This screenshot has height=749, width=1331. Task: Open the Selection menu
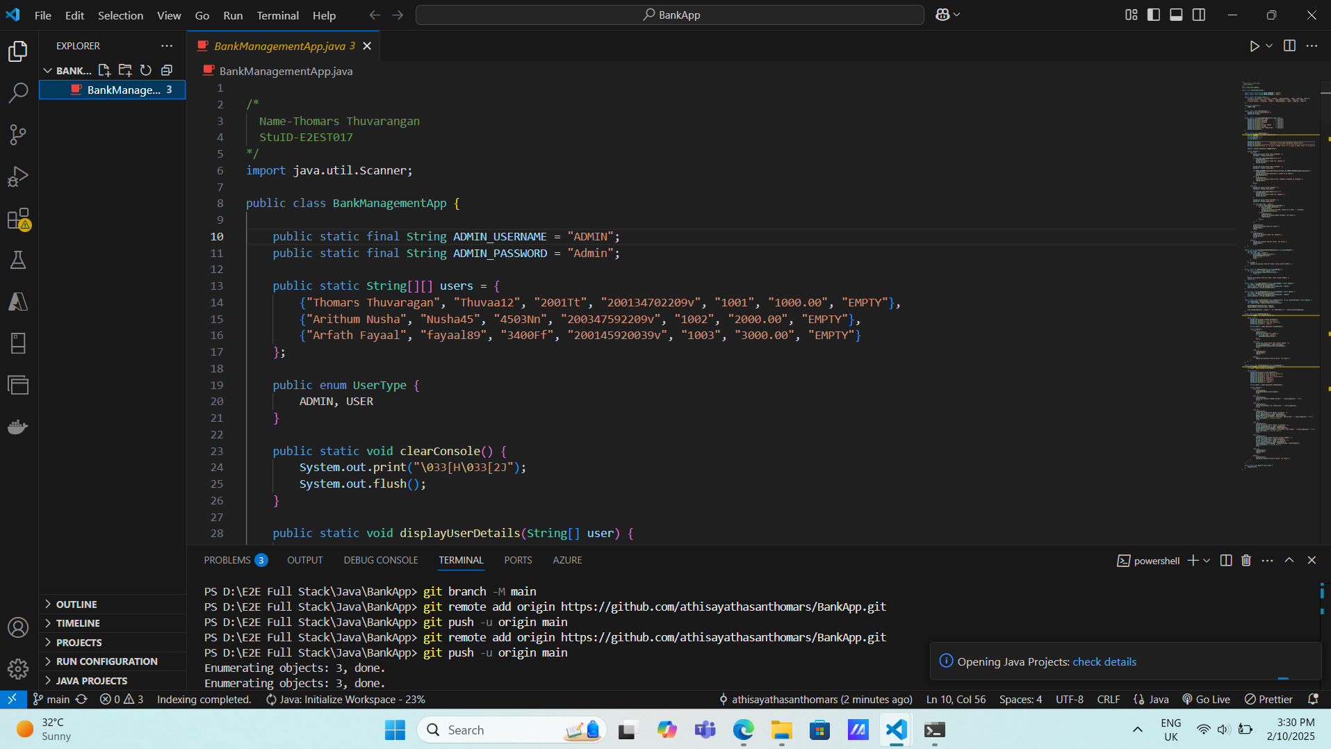(x=120, y=15)
